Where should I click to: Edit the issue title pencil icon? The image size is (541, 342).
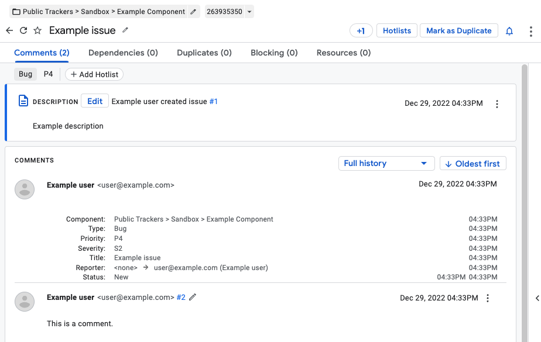pyautogui.click(x=125, y=30)
